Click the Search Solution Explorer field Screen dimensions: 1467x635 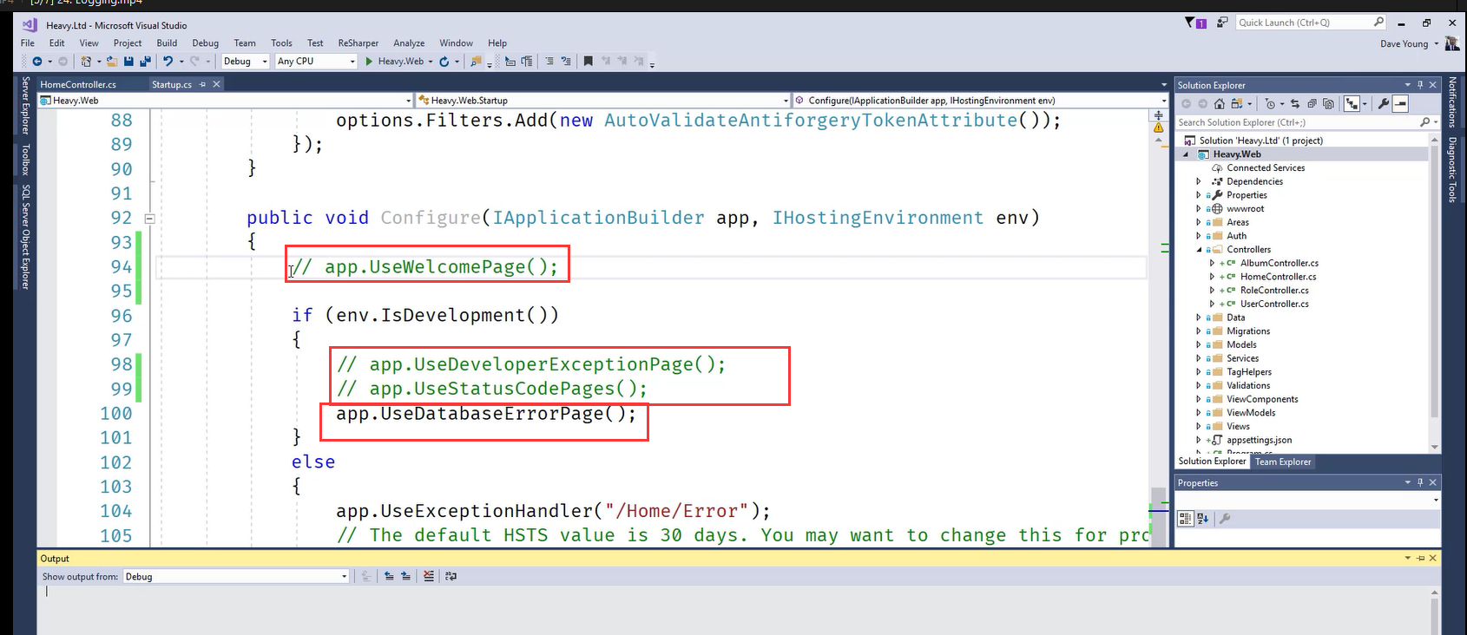[x=1306, y=122]
